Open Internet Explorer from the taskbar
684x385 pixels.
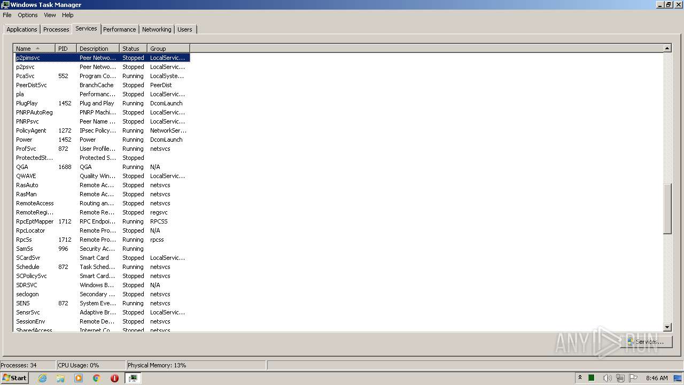(43, 378)
